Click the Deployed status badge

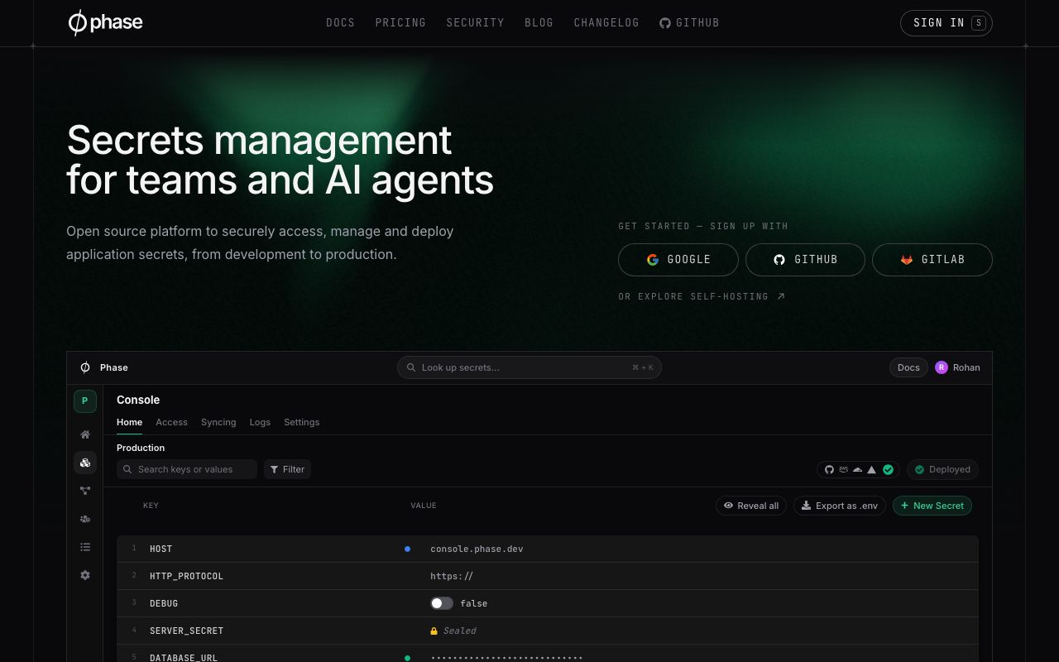(942, 469)
